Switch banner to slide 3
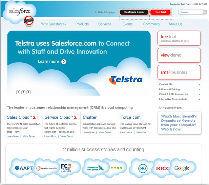This screenshot has width=209, height=185. (28, 92)
